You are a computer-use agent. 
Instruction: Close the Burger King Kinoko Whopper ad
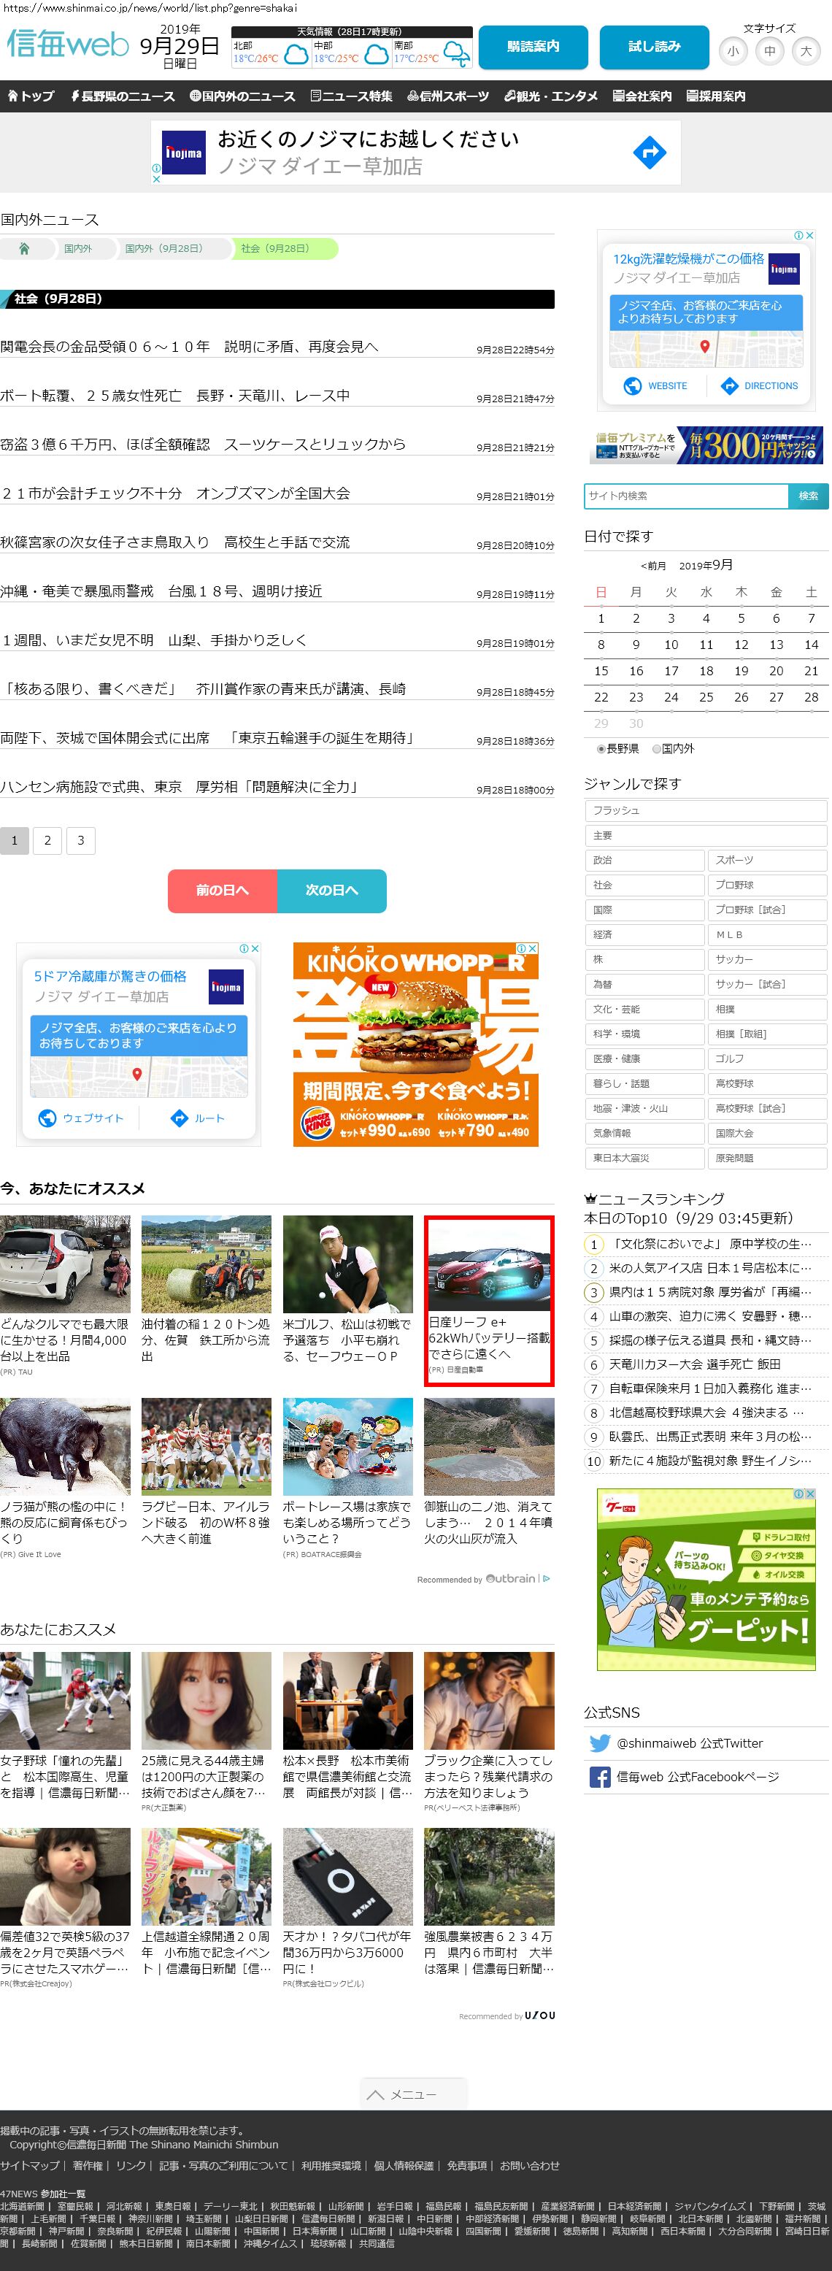(531, 948)
